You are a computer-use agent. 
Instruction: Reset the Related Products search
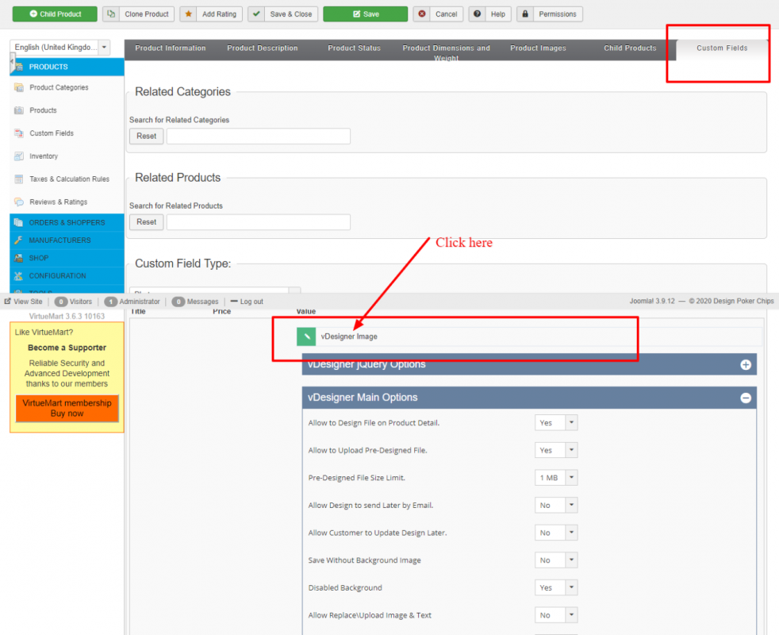tap(147, 222)
